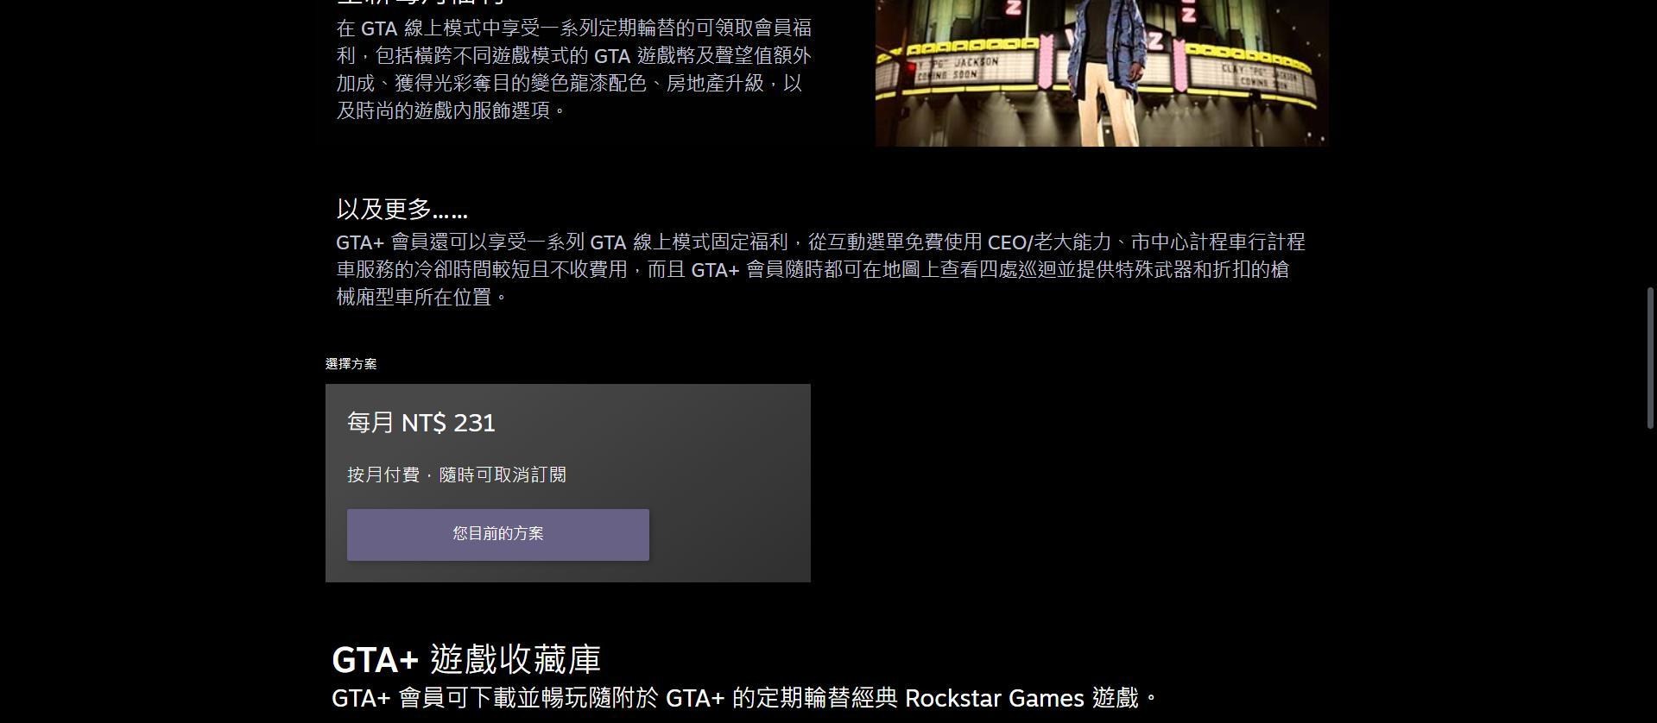Click the GTA+ 遊戲收藏庫 heading
Viewport: 1657px width, 723px height.
(466, 660)
